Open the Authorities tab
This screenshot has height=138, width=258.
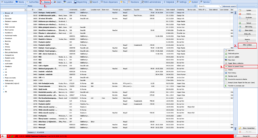pyautogui.click(x=33, y=2)
